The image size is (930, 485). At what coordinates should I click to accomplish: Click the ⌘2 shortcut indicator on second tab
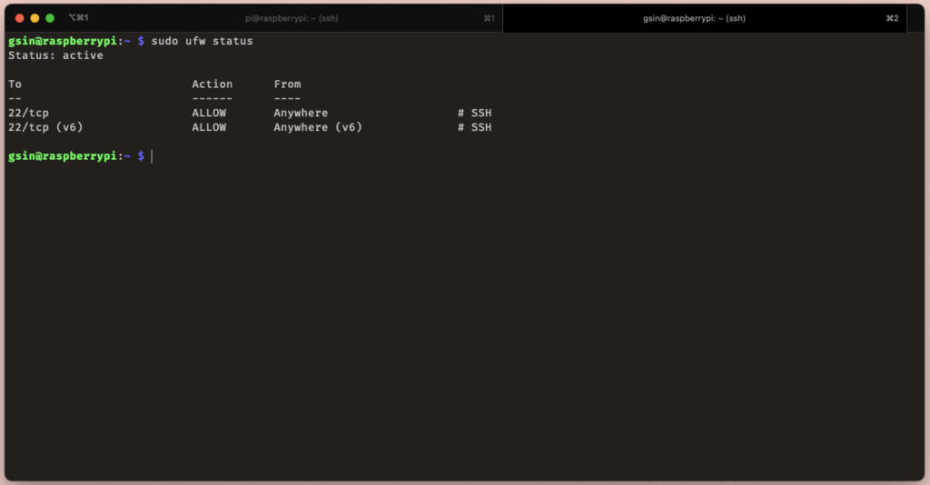tap(892, 18)
